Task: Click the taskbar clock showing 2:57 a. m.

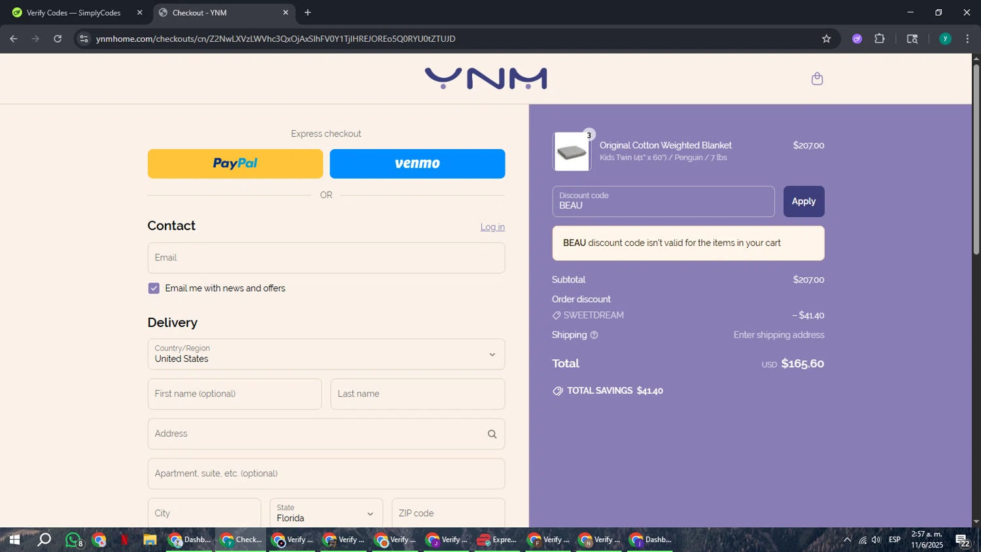Action: (927, 540)
